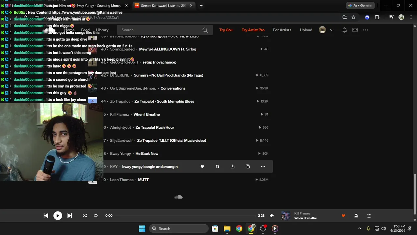Viewport: 417px width, 235px height.
Task: Open the Try Artist Pro link
Action: click(253, 30)
